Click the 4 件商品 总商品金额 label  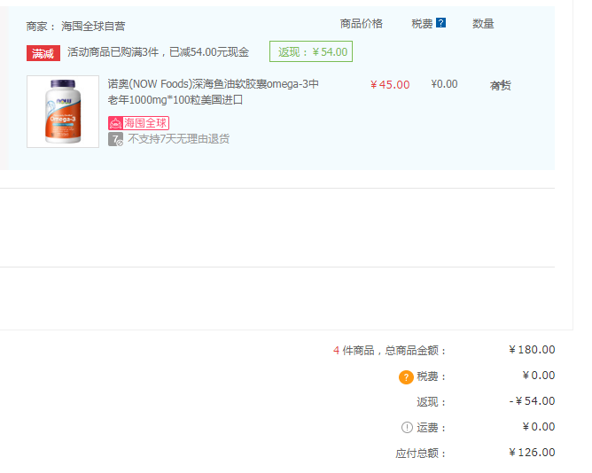pyautogui.click(x=389, y=350)
